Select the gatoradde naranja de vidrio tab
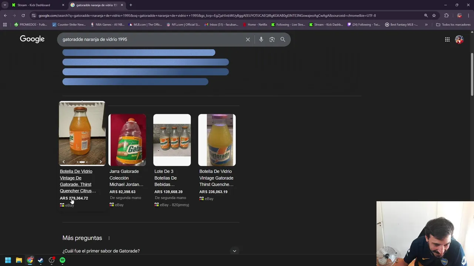Screen dimensions: 474x266 pyautogui.click(x=97, y=5)
